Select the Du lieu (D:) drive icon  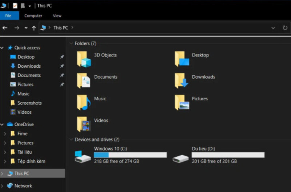[x=180, y=158]
